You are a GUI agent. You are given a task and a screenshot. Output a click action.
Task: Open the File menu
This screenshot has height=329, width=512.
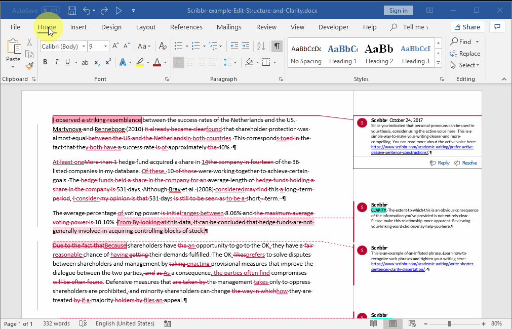point(15,27)
